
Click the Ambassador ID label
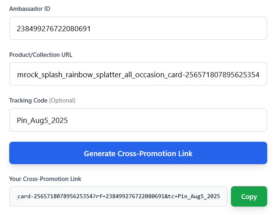click(x=30, y=9)
